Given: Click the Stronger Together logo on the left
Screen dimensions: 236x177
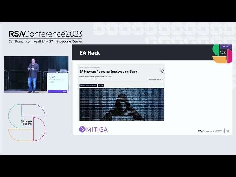Looking at the screenshot, I should tap(27, 122).
